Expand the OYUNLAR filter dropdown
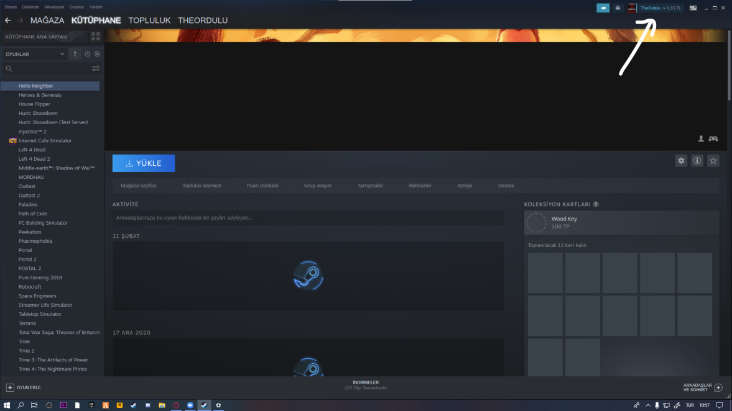Image resolution: width=732 pixels, height=411 pixels. click(35, 54)
